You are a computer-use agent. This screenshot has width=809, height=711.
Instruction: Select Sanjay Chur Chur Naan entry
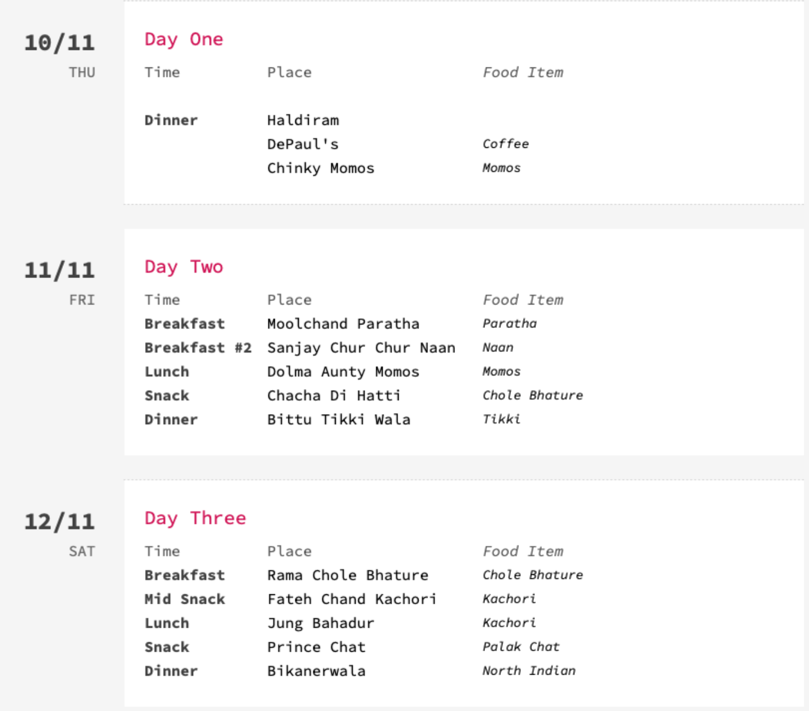(361, 348)
